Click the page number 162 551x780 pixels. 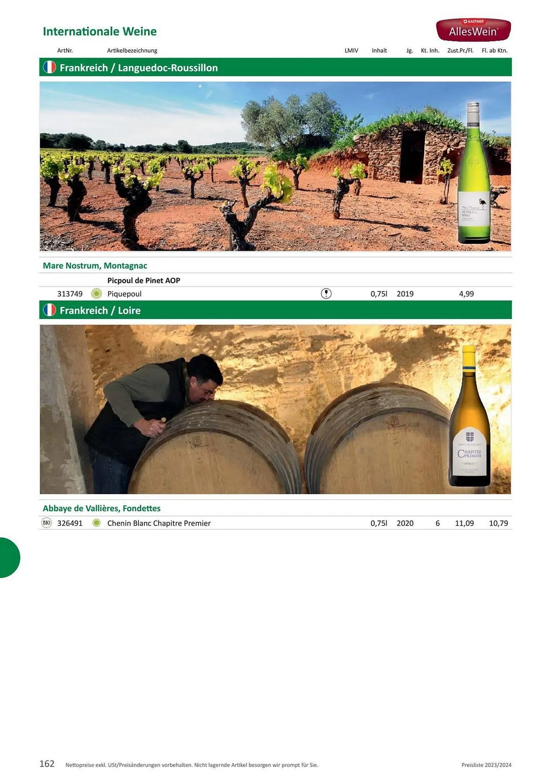pyautogui.click(x=47, y=764)
